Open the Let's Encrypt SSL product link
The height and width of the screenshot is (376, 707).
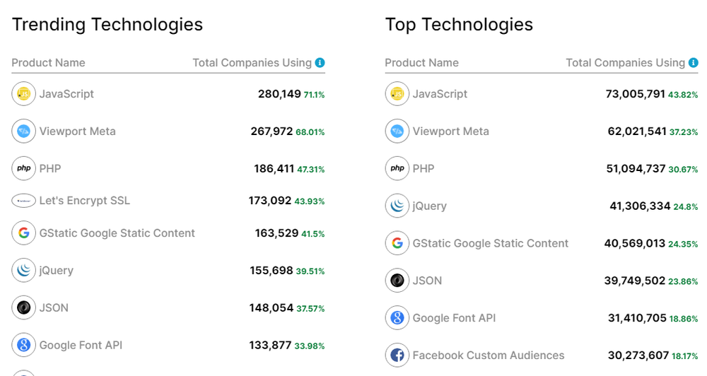pyautogui.click(x=84, y=201)
